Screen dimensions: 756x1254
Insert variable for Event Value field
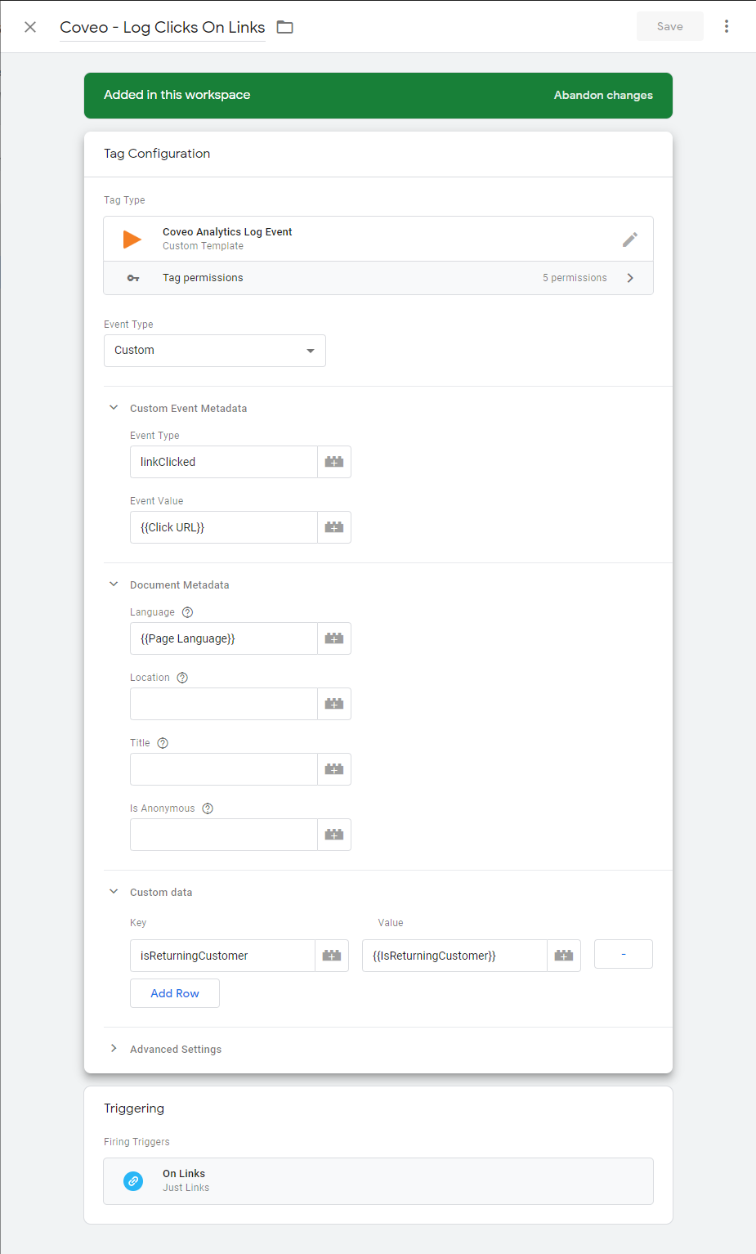334,527
